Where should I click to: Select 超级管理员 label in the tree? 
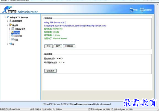17,21
